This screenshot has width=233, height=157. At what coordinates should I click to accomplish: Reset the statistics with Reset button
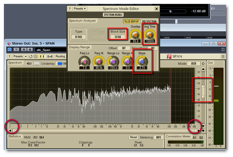coord(133,137)
